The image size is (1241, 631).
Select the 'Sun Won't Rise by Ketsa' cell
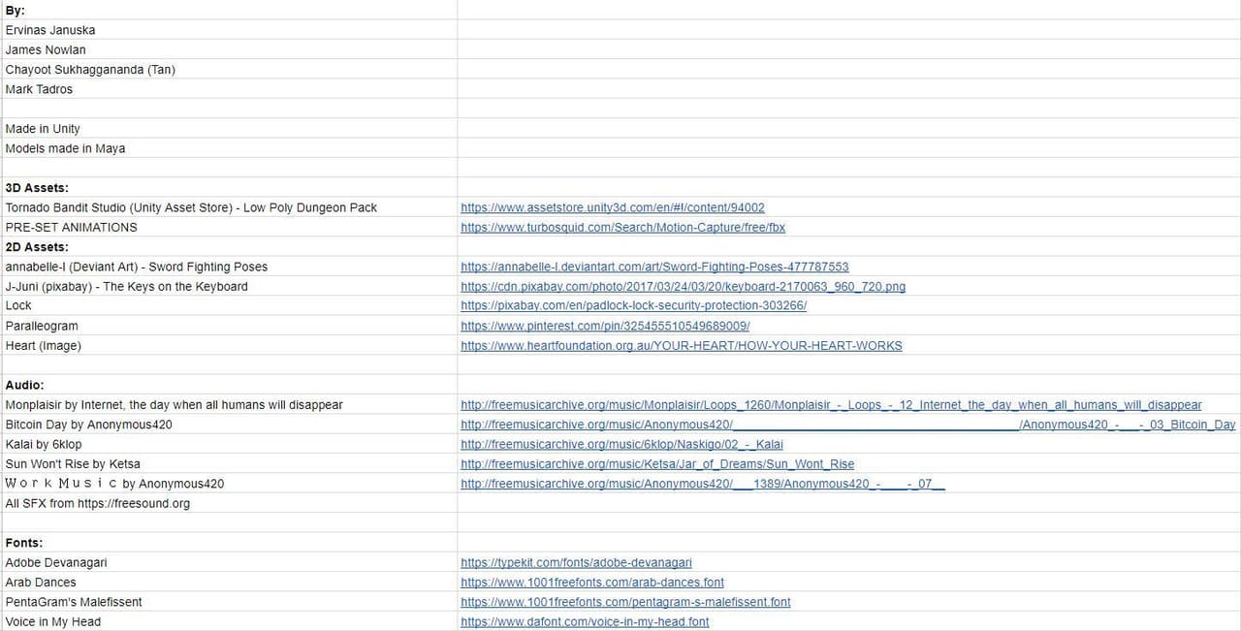click(229, 463)
